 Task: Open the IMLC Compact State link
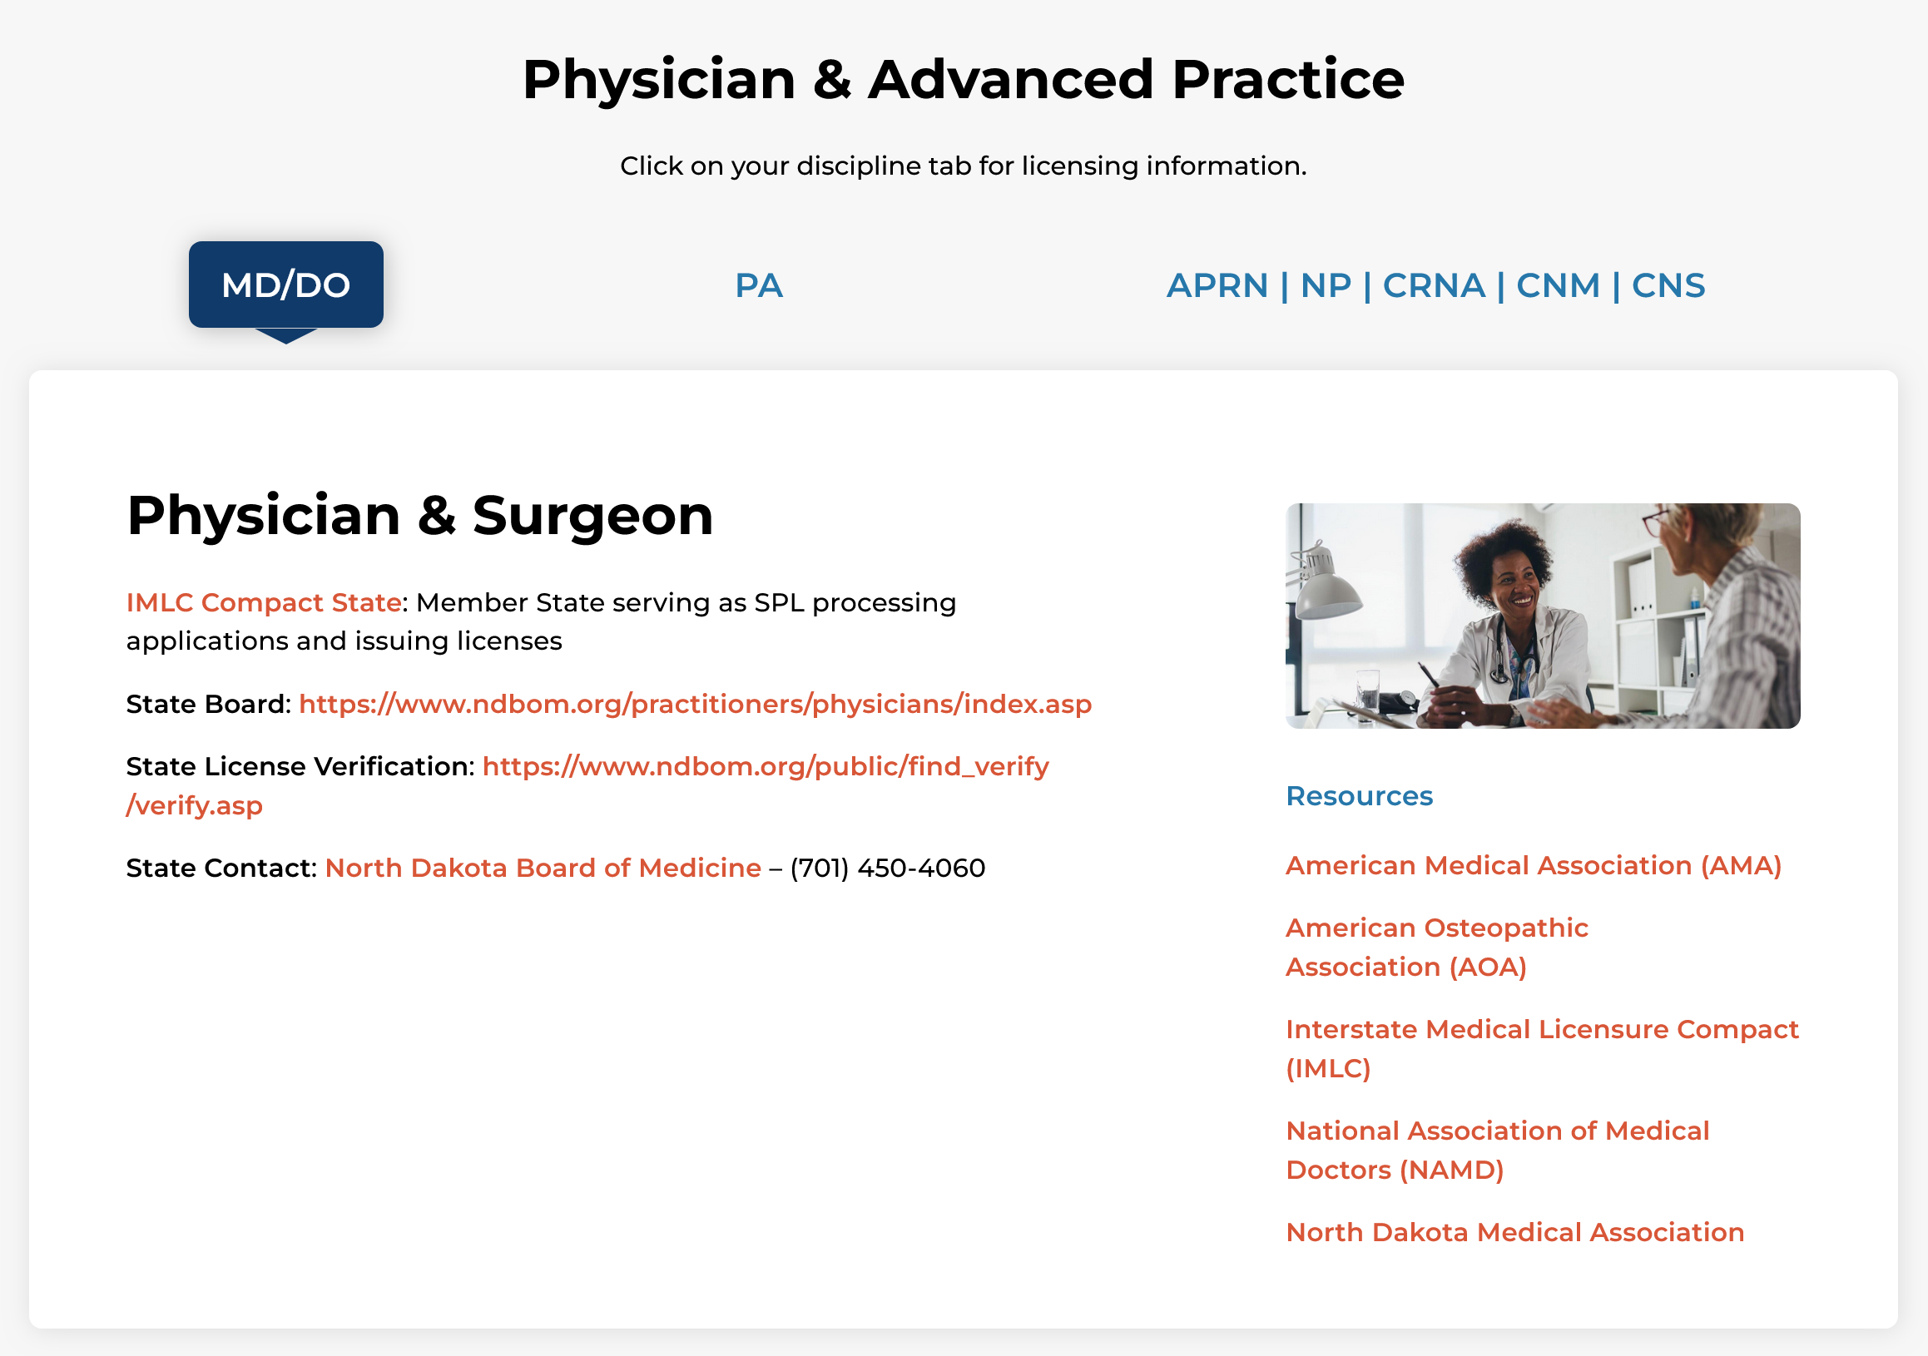[x=263, y=602]
